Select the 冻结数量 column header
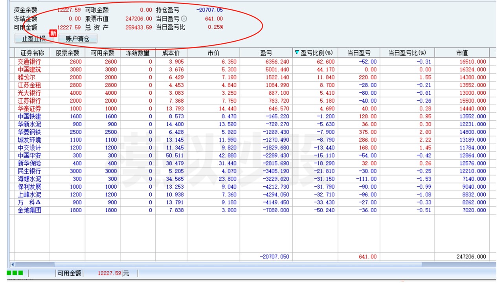Viewport: 503px width, 283px height. [x=138, y=53]
